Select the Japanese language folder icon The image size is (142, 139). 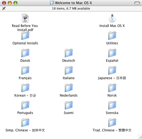tap(112, 70)
